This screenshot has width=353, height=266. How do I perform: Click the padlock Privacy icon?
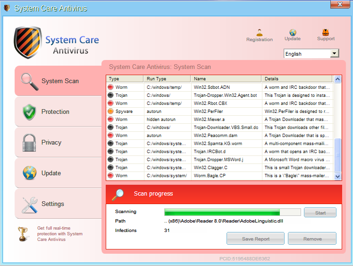[x=29, y=142]
